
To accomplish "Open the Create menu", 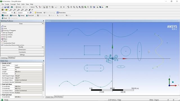I will [x=7, y=4].
